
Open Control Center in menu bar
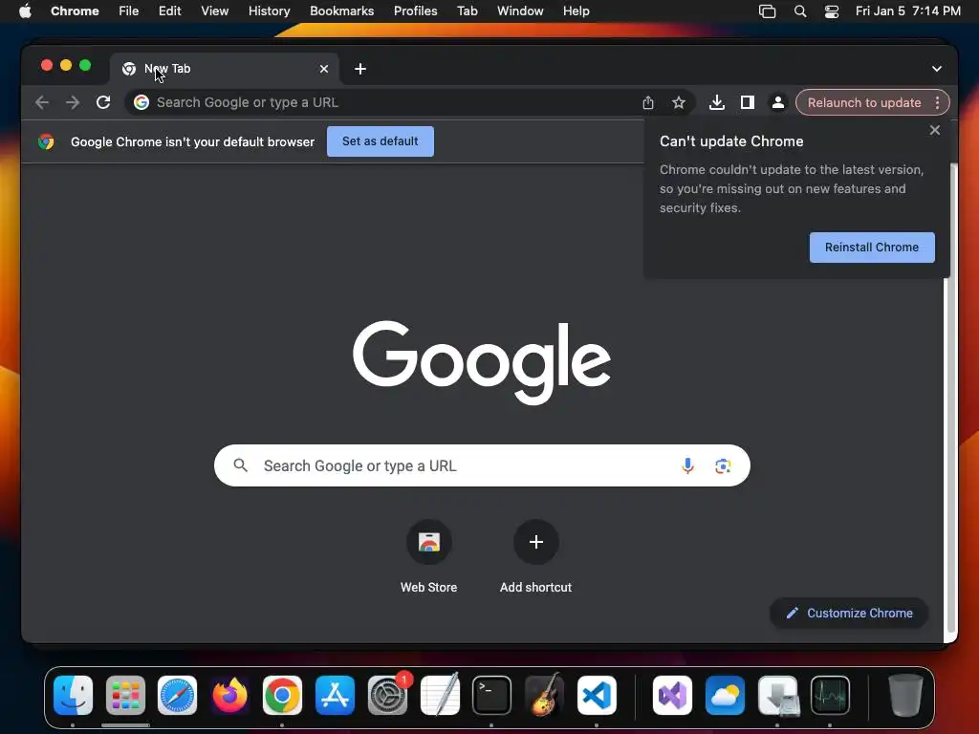tap(832, 11)
